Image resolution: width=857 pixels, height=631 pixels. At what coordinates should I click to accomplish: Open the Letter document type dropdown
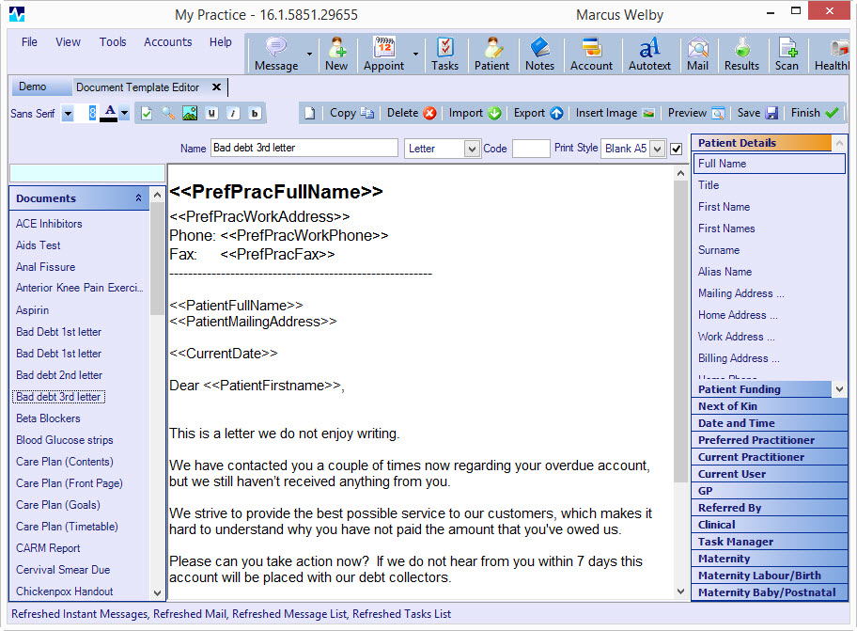click(x=471, y=149)
